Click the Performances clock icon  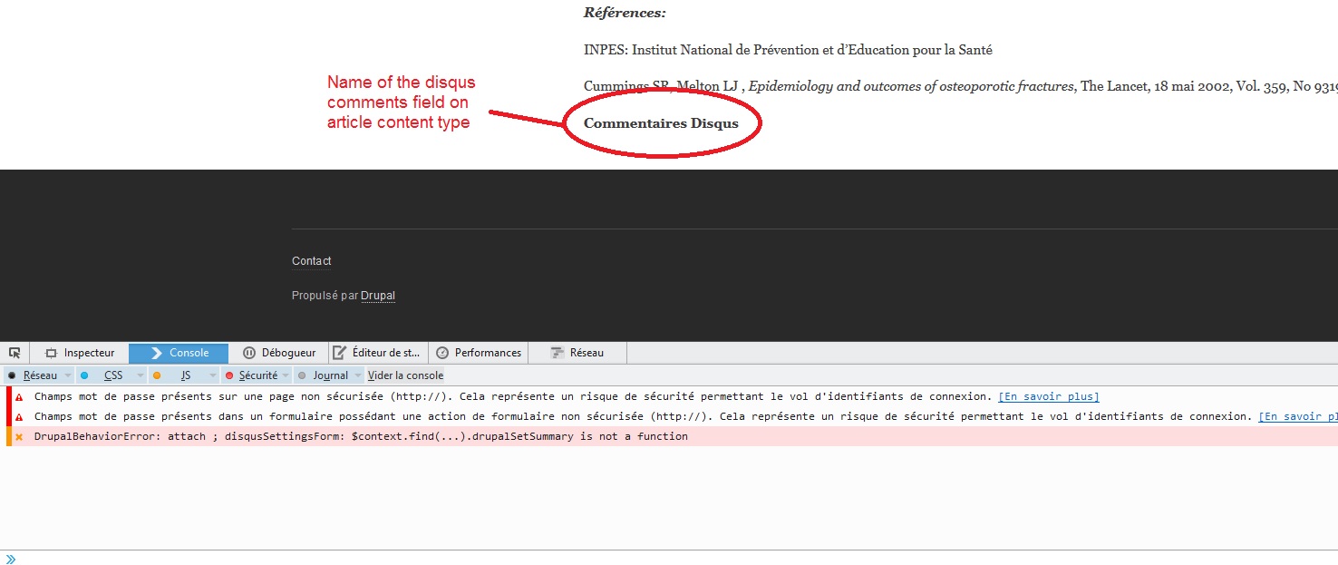(442, 352)
